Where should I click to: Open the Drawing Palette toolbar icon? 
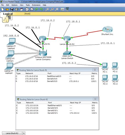pyautogui.click(x=62, y=9)
